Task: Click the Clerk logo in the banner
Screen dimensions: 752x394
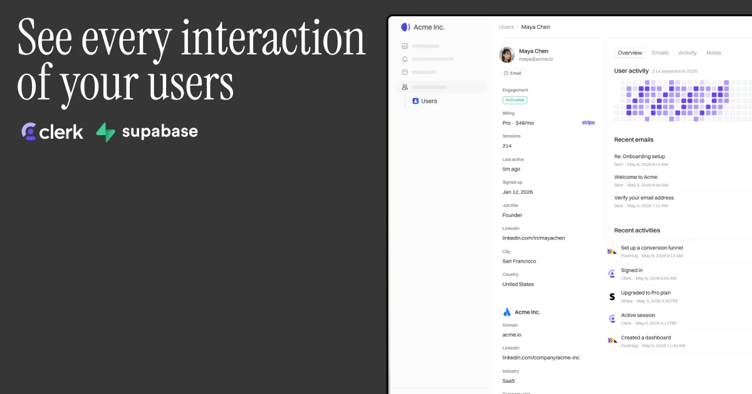Action: coord(52,131)
